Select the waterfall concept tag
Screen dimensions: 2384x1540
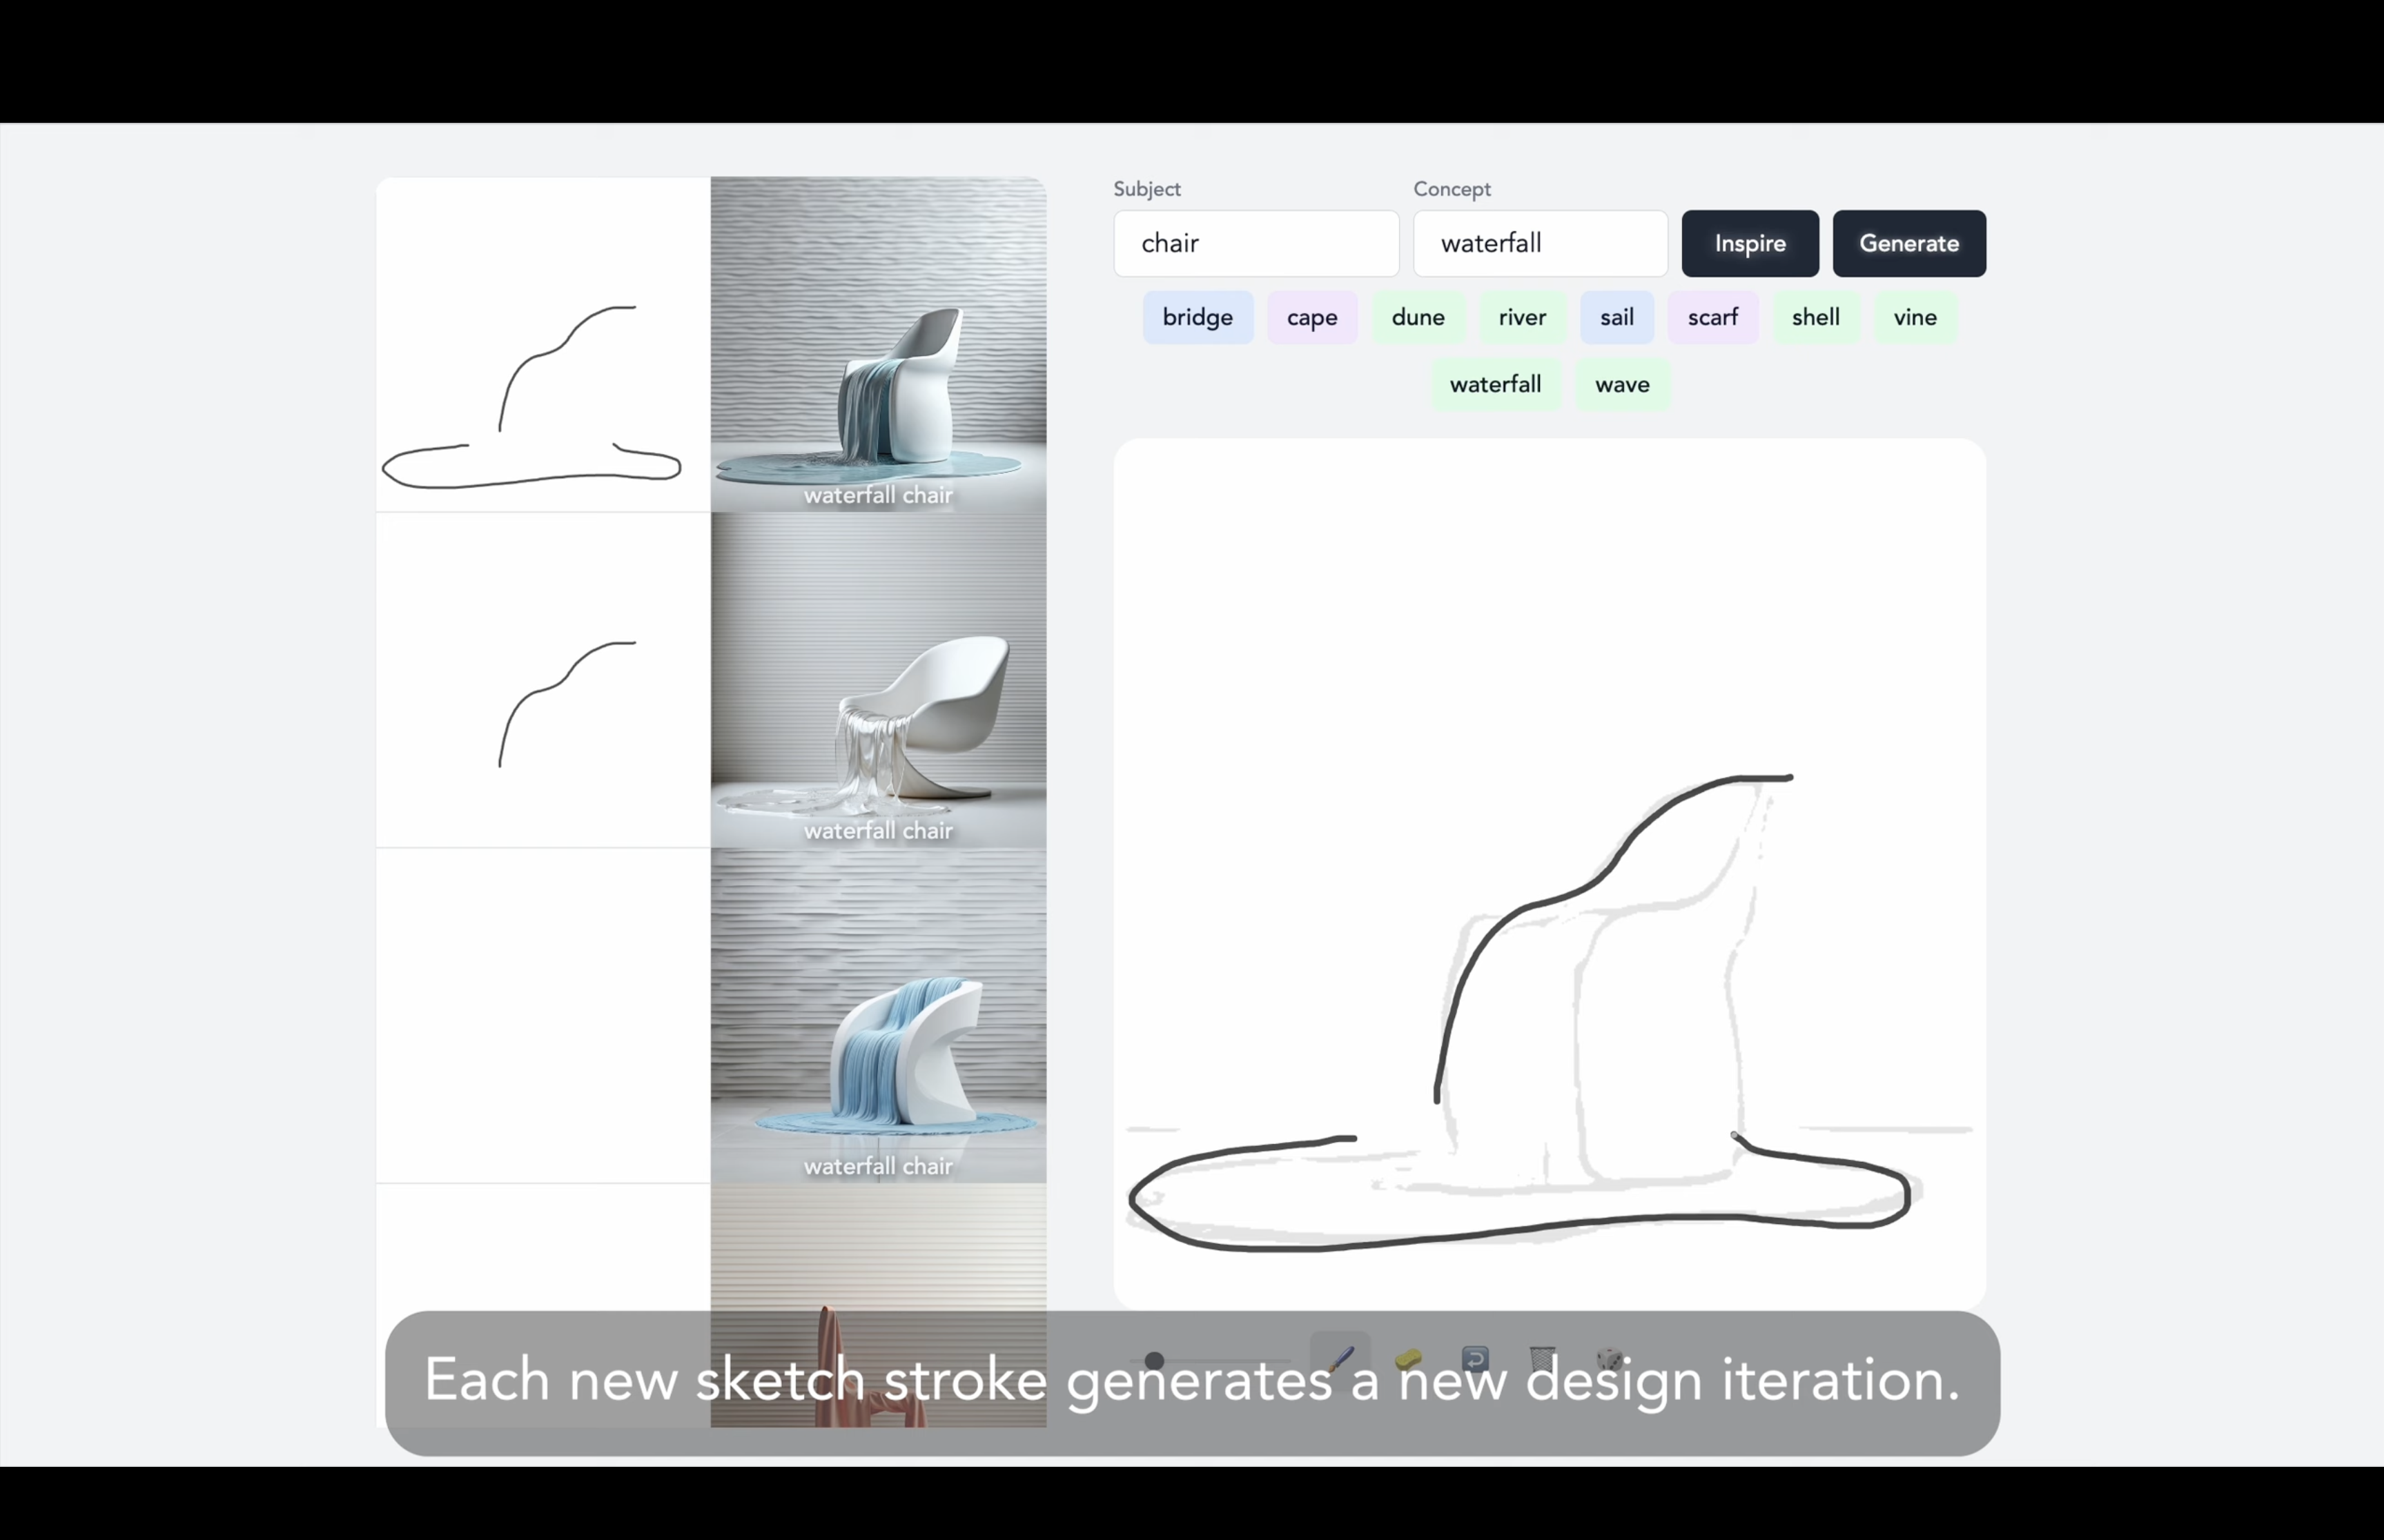click(1494, 384)
